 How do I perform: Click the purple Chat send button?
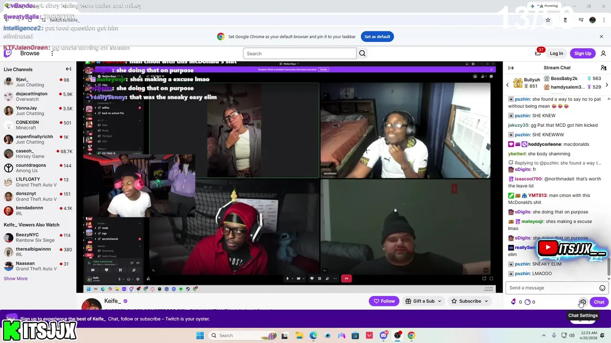(599, 302)
